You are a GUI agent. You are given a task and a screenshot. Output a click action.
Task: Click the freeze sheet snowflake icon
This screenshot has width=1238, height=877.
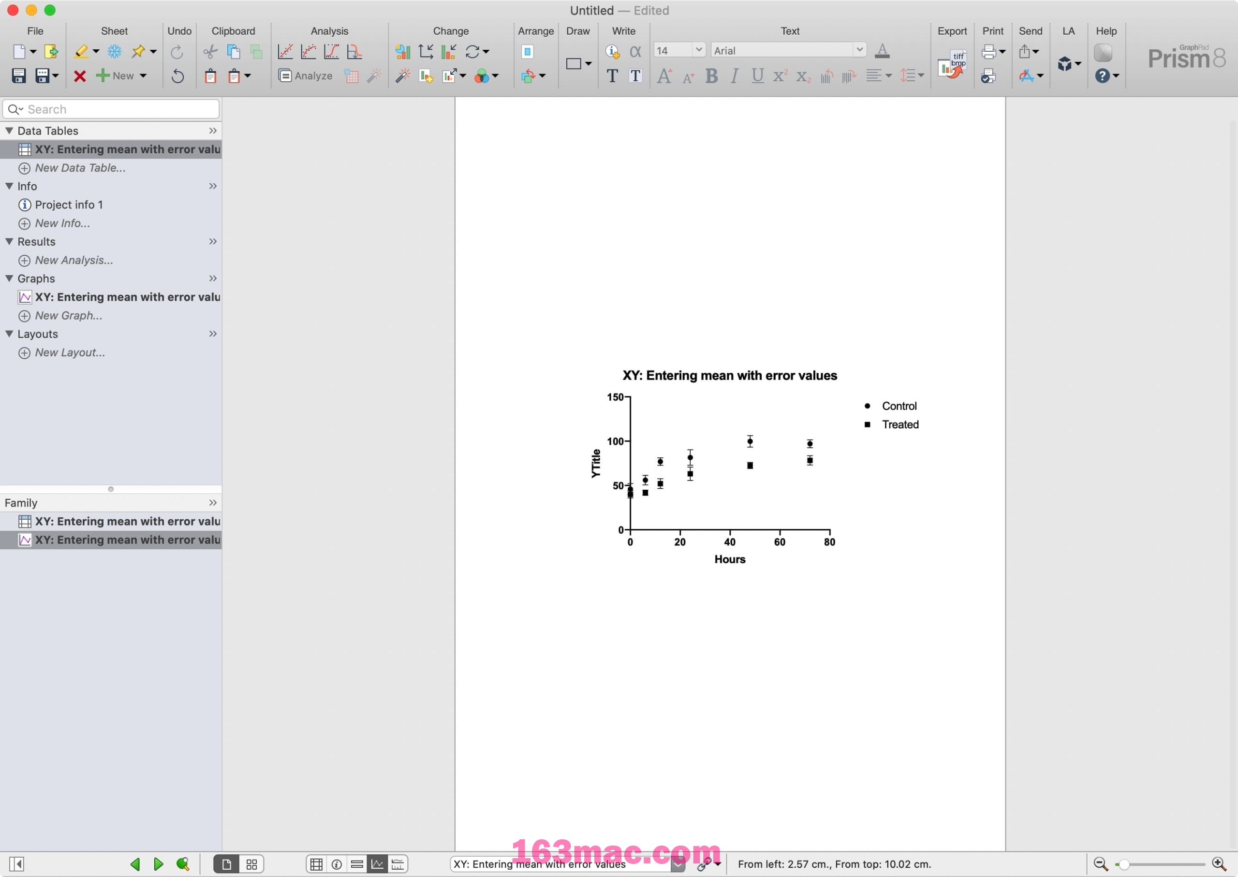point(115,52)
